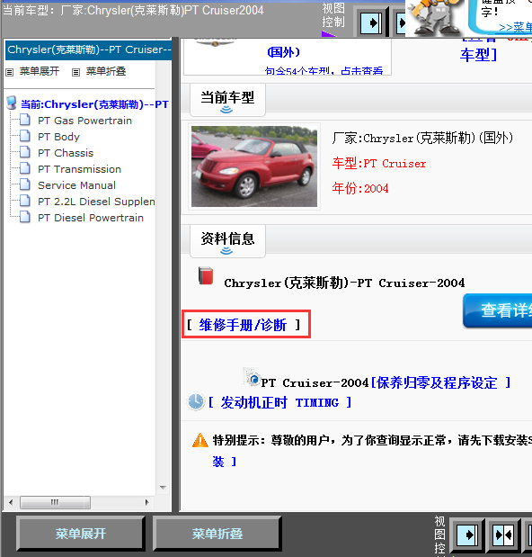Click the top view-control right-arrow icon
The width and height of the screenshot is (532, 557).
[371, 23]
